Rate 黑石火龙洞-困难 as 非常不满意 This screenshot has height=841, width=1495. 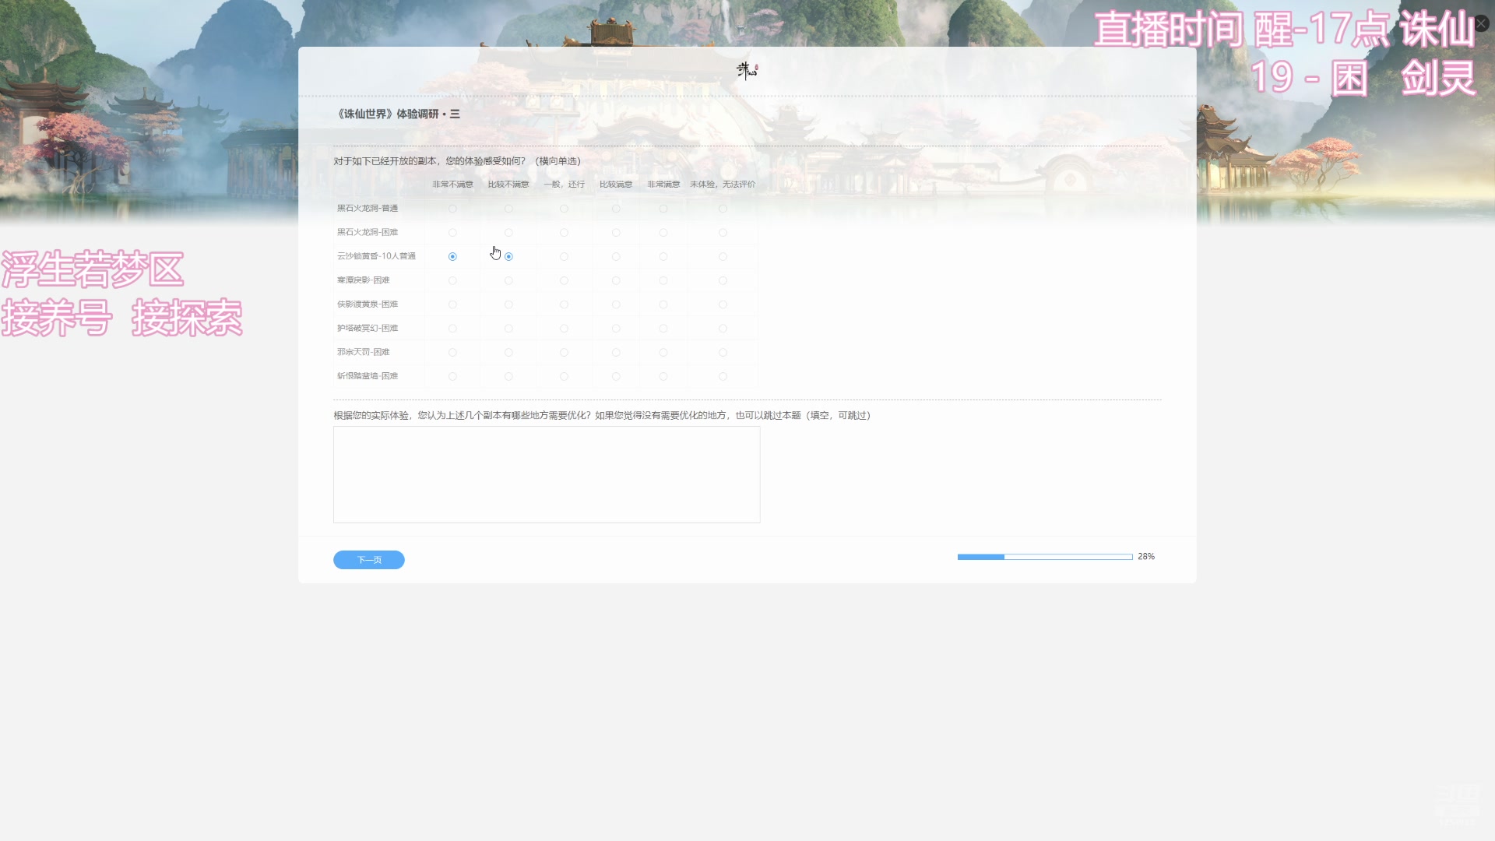pos(452,233)
